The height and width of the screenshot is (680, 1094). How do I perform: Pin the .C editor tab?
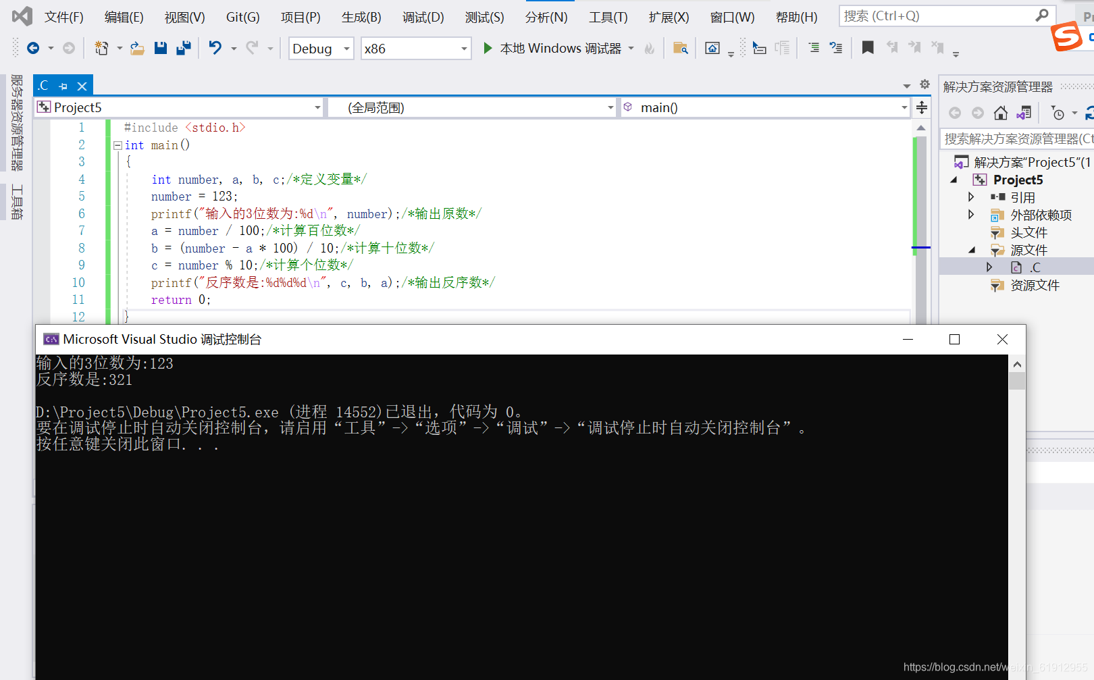click(63, 86)
